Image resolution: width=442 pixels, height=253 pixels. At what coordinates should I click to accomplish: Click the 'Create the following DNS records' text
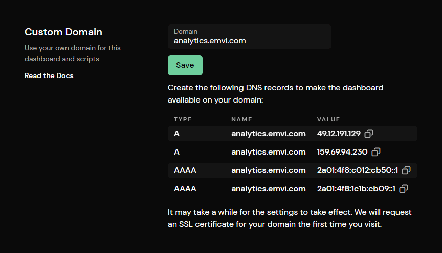point(275,94)
